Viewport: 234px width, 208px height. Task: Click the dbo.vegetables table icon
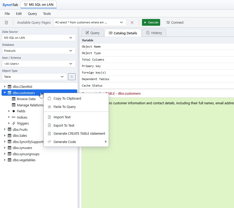pyautogui.click(x=9, y=160)
